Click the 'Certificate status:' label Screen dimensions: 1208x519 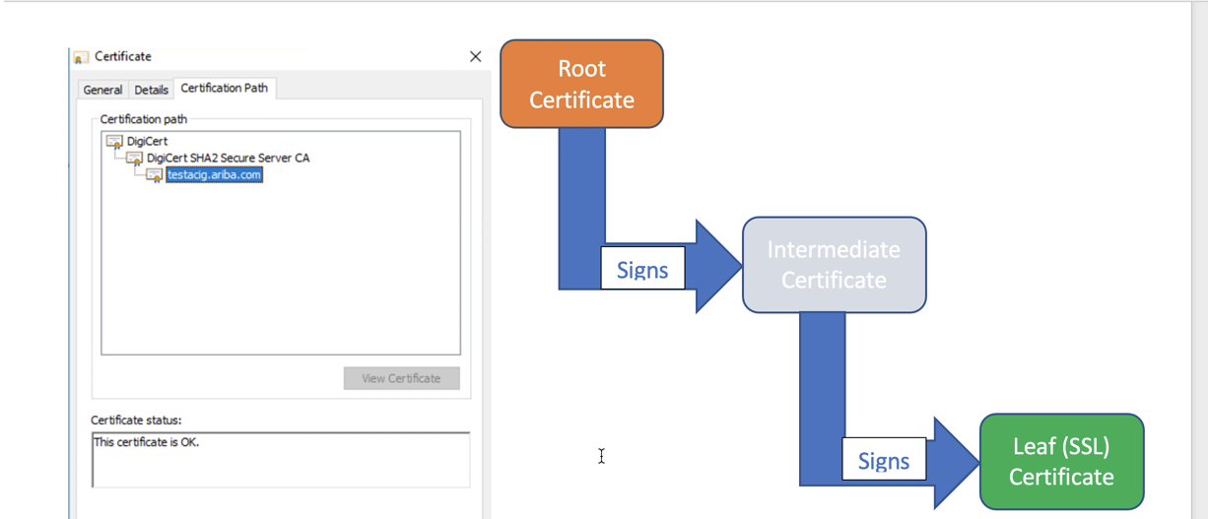136,421
